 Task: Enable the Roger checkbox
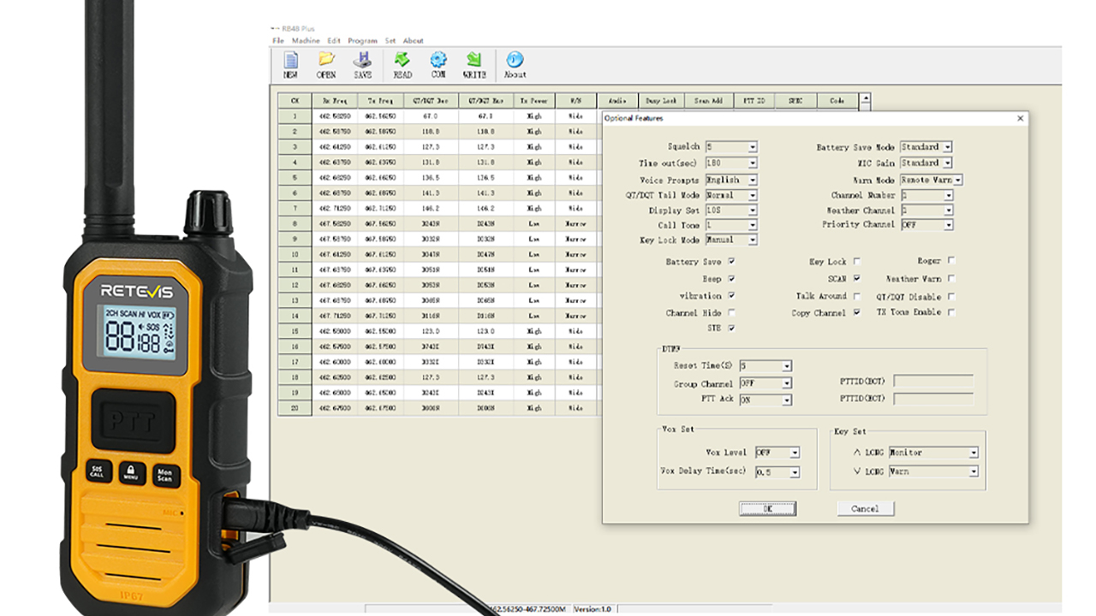click(x=951, y=260)
